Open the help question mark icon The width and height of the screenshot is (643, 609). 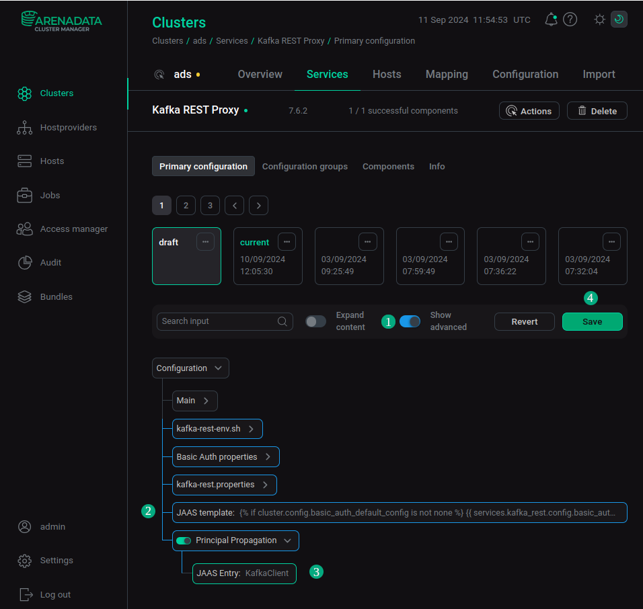pos(570,19)
